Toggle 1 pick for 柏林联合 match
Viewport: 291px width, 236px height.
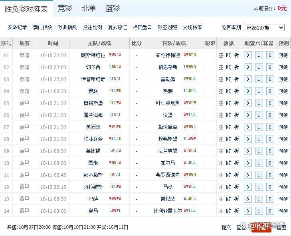(x=259, y=139)
